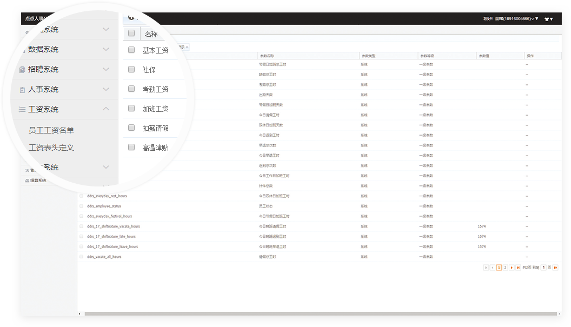
Task: Collapse the 工资系统 menu chevron
Action: (106, 109)
